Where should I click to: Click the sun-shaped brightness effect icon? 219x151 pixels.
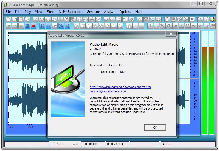pos(140,19)
